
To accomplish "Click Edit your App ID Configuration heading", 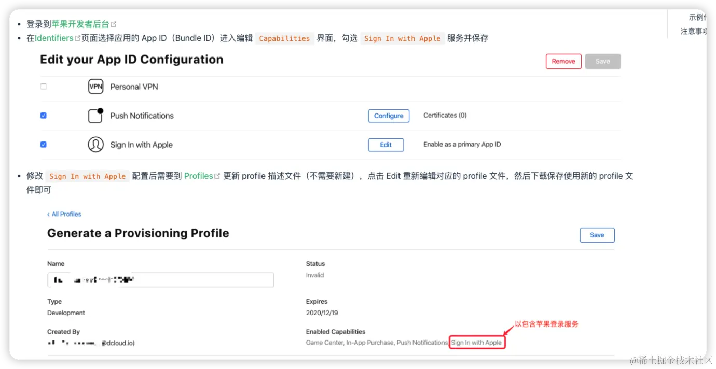I will pos(132,60).
